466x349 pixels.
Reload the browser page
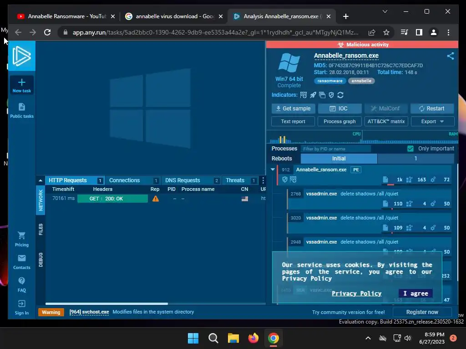(x=47, y=32)
